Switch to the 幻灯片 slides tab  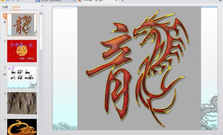(x=16, y=7)
